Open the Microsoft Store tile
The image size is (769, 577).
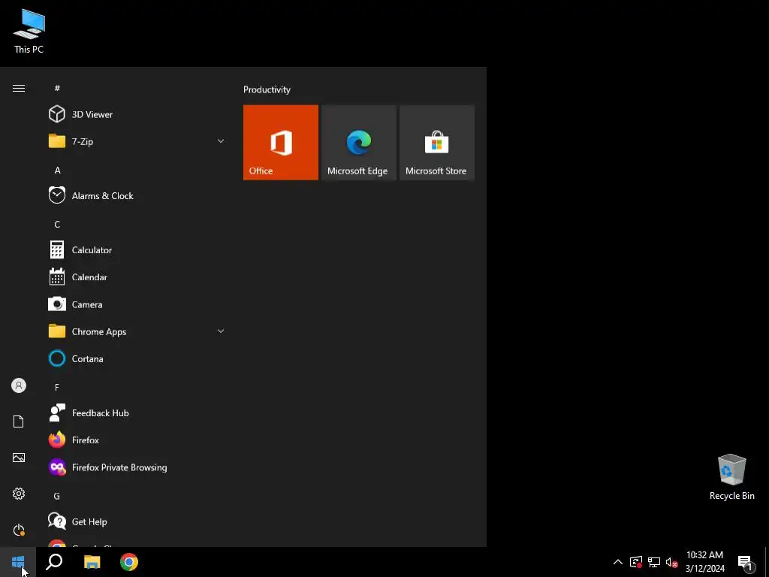click(436, 142)
